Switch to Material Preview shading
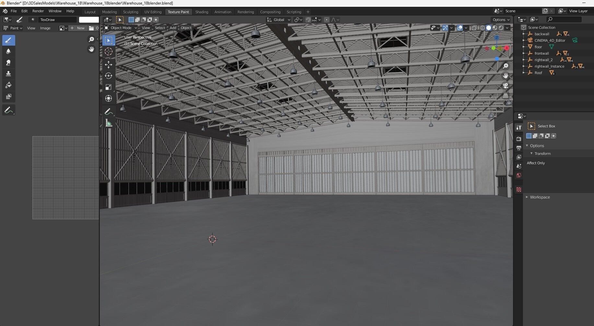The width and height of the screenshot is (594, 326). 495,28
